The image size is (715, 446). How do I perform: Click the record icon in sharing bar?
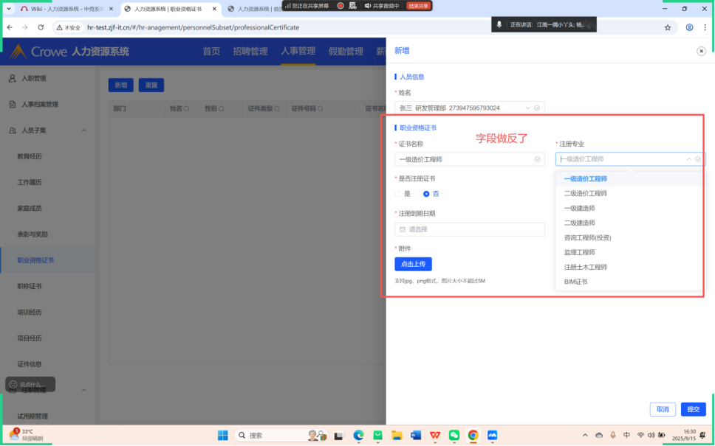[x=341, y=6]
